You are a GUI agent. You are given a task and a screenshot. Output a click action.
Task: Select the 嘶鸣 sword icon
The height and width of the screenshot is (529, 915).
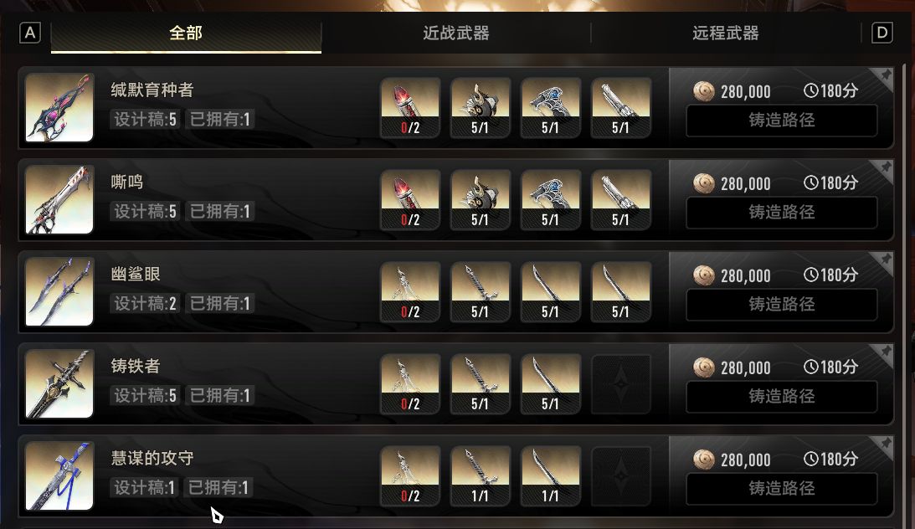[59, 199]
